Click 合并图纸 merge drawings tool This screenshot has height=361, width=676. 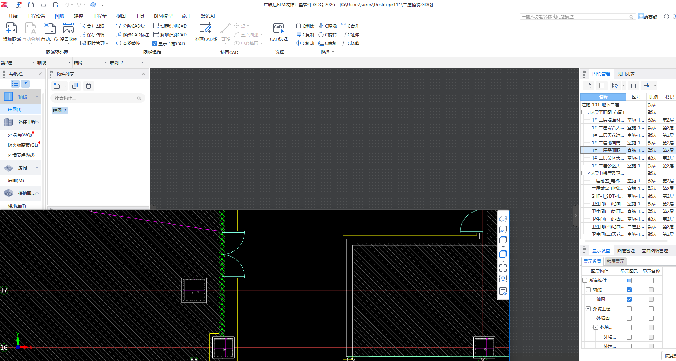pos(92,26)
